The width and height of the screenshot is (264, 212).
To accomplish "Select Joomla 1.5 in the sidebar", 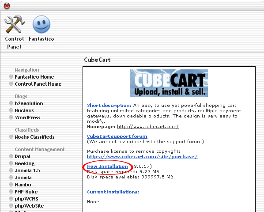I will pos(27,170).
